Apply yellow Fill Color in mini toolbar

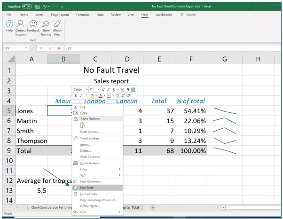coord(92,95)
